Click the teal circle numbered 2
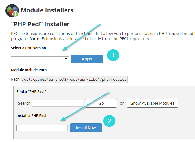The width and height of the screenshot is (195, 142). coord(109,121)
